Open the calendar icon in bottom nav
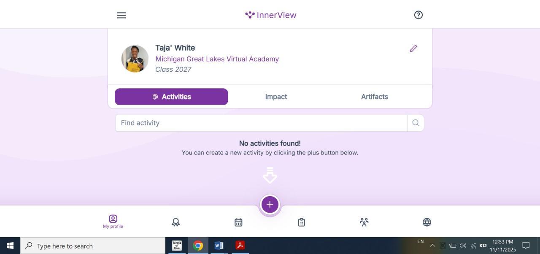Screen dimensions: 540x254 238,222
